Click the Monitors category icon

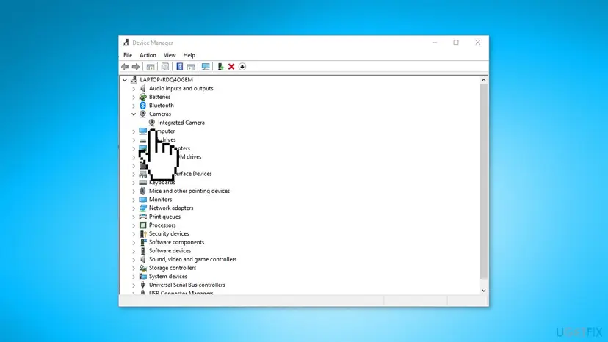(x=142, y=200)
